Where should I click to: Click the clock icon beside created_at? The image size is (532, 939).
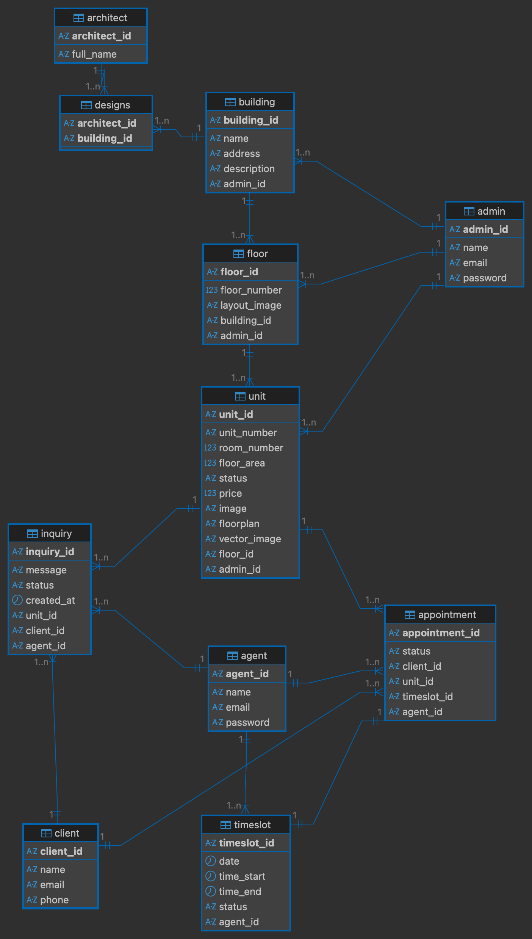point(17,600)
